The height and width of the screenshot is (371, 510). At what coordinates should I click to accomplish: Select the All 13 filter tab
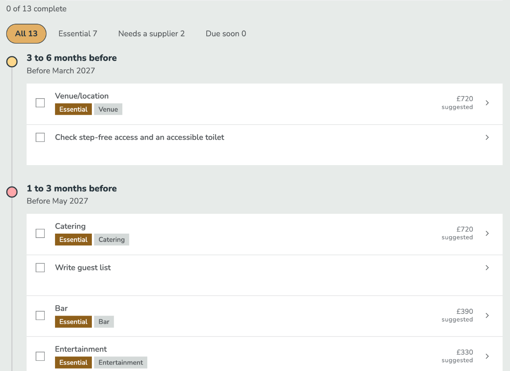pos(26,34)
